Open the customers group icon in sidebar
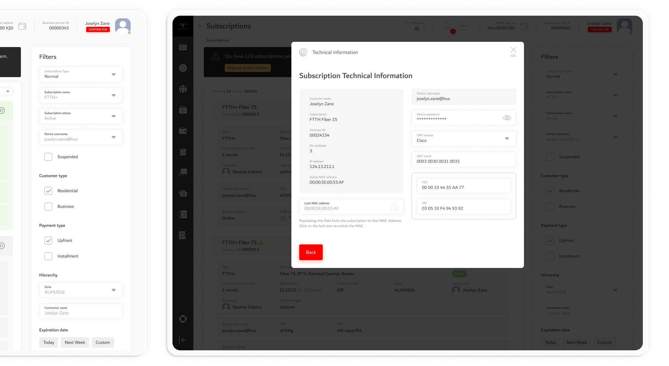669x366 pixels. 183,89
